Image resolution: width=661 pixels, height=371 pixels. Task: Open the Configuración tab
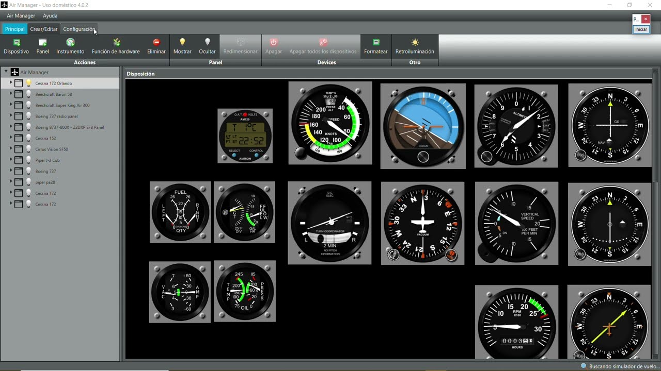click(79, 29)
